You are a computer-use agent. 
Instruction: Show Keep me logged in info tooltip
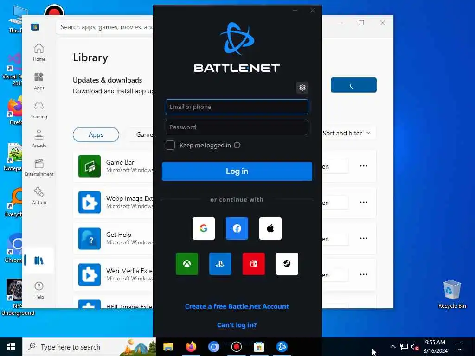click(x=237, y=145)
